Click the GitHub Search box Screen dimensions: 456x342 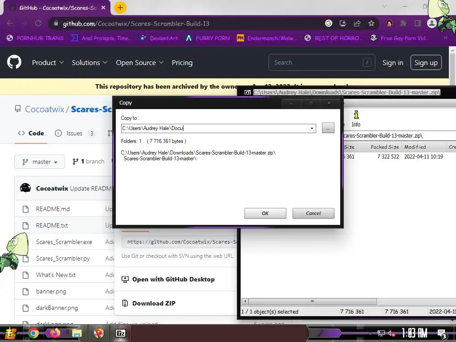click(x=322, y=62)
